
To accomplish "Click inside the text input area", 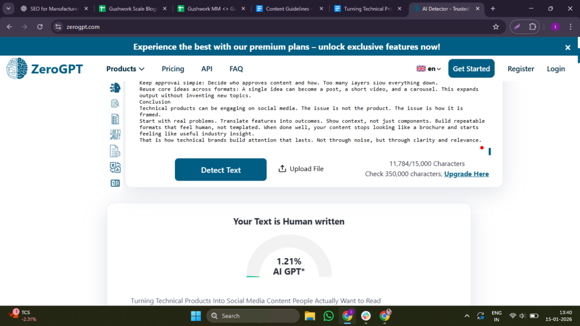I will [312, 113].
